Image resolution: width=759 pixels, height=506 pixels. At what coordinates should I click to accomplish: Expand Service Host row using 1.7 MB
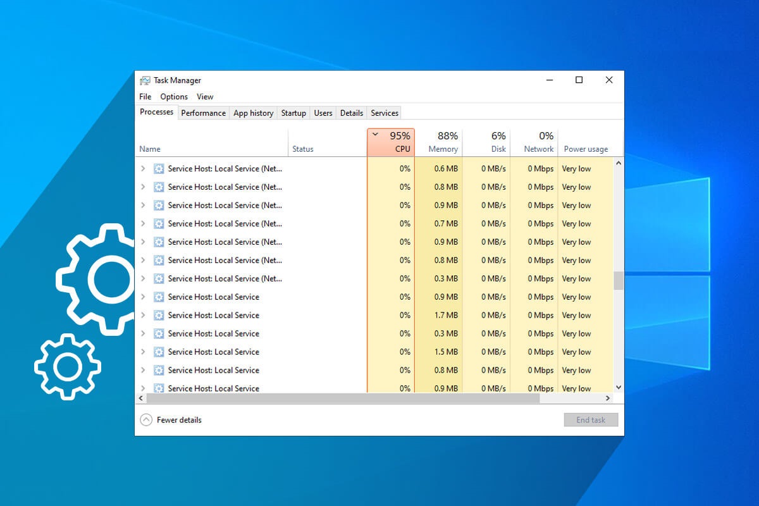tap(143, 315)
